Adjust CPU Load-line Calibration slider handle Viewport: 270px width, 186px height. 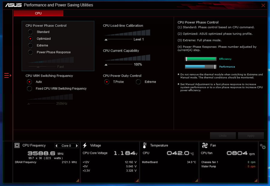(x=106, y=40)
